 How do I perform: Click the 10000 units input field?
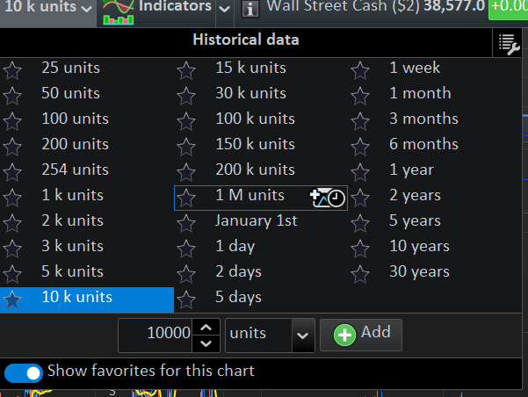click(156, 334)
